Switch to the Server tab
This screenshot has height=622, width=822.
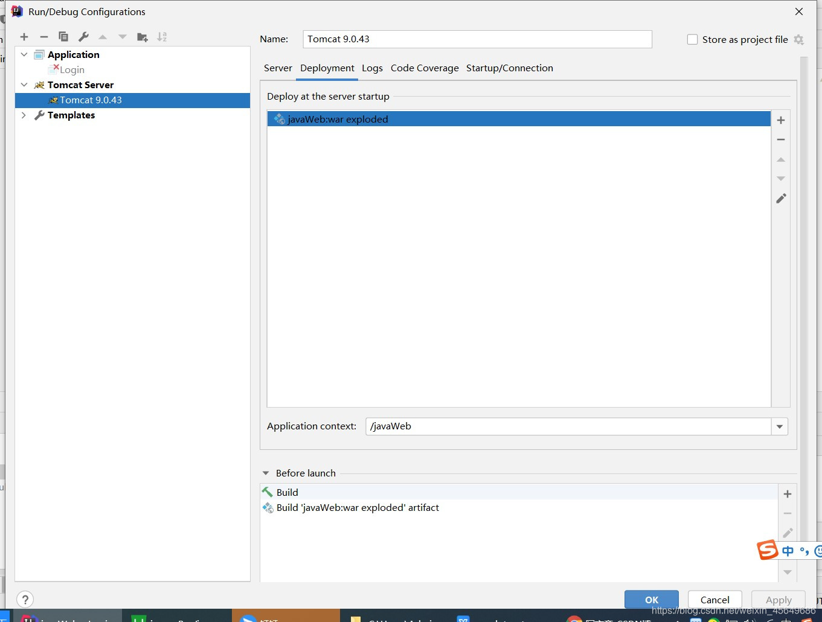[x=278, y=68]
